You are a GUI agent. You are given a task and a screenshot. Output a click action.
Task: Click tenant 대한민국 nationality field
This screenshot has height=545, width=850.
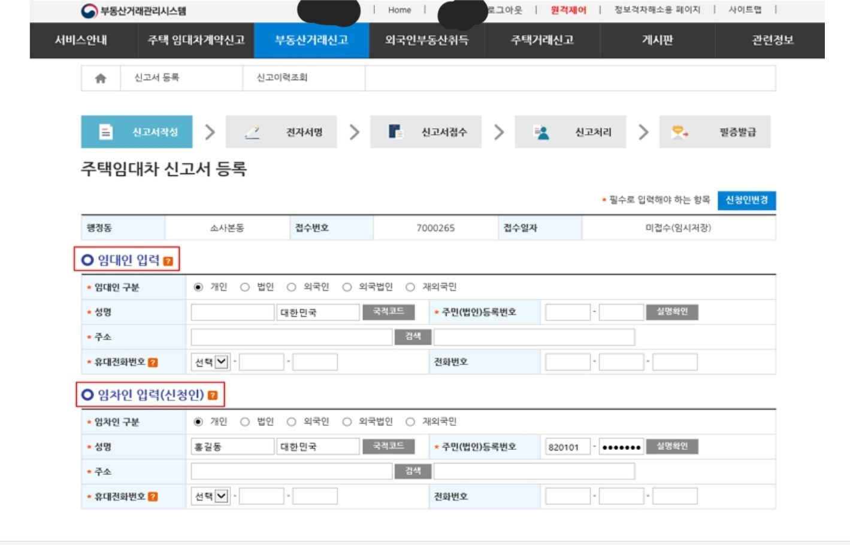pos(318,446)
